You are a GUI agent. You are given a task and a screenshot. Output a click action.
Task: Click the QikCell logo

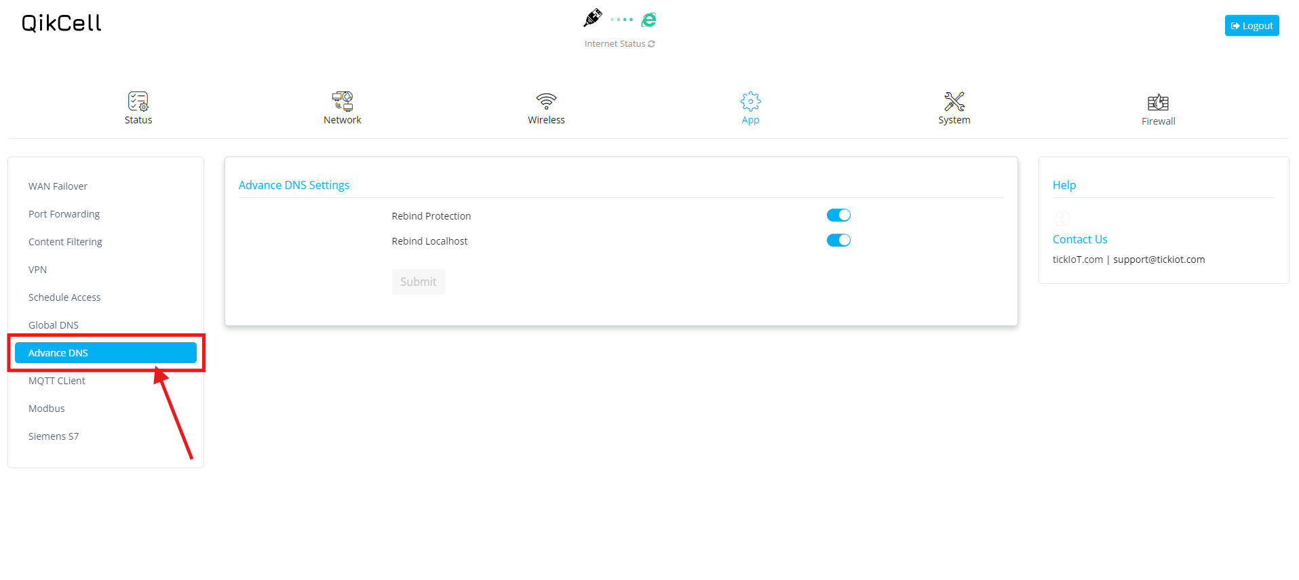click(62, 24)
